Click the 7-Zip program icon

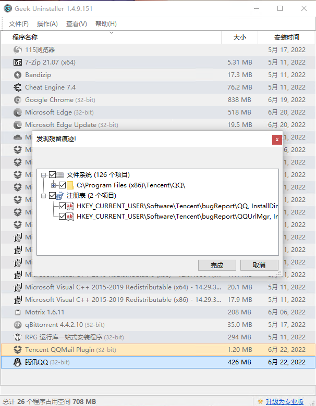point(17,62)
